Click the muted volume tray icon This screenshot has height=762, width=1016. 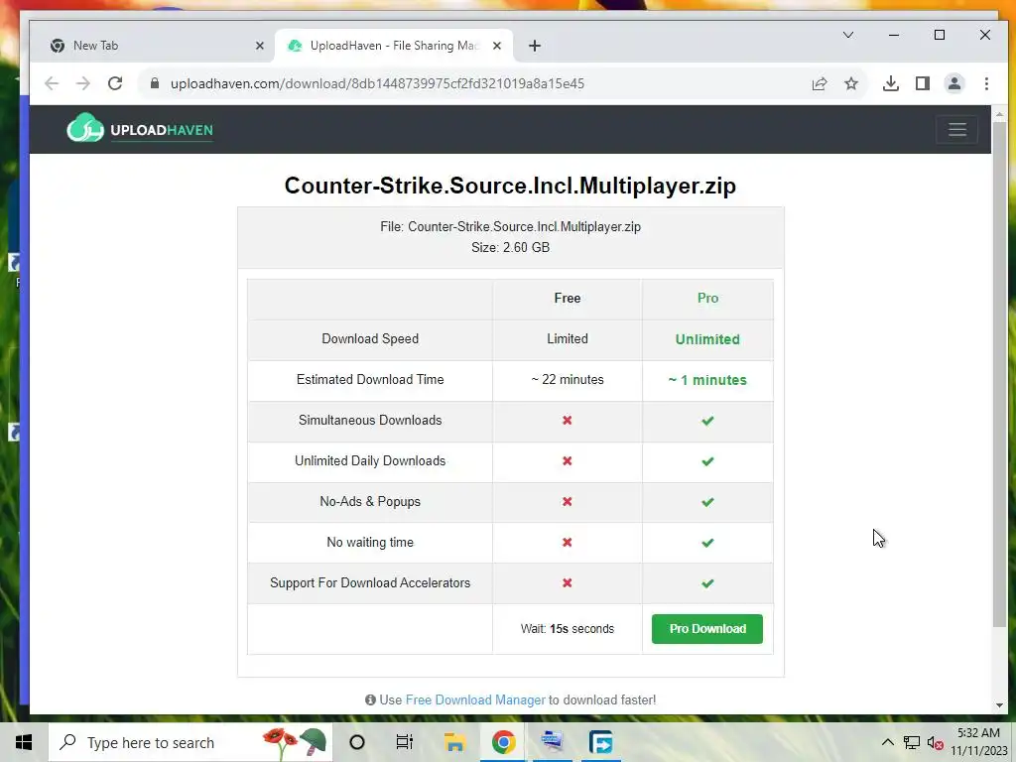pyautogui.click(x=935, y=742)
